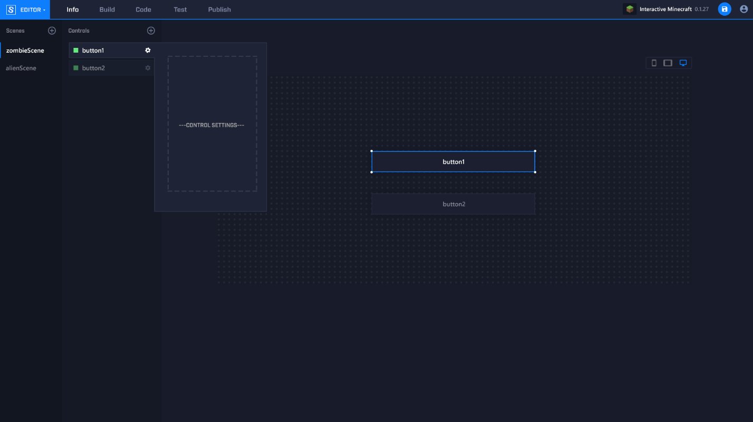Click the Publish menu item

tap(219, 9)
